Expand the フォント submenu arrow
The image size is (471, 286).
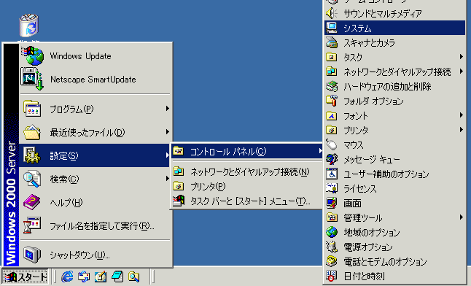click(461, 115)
